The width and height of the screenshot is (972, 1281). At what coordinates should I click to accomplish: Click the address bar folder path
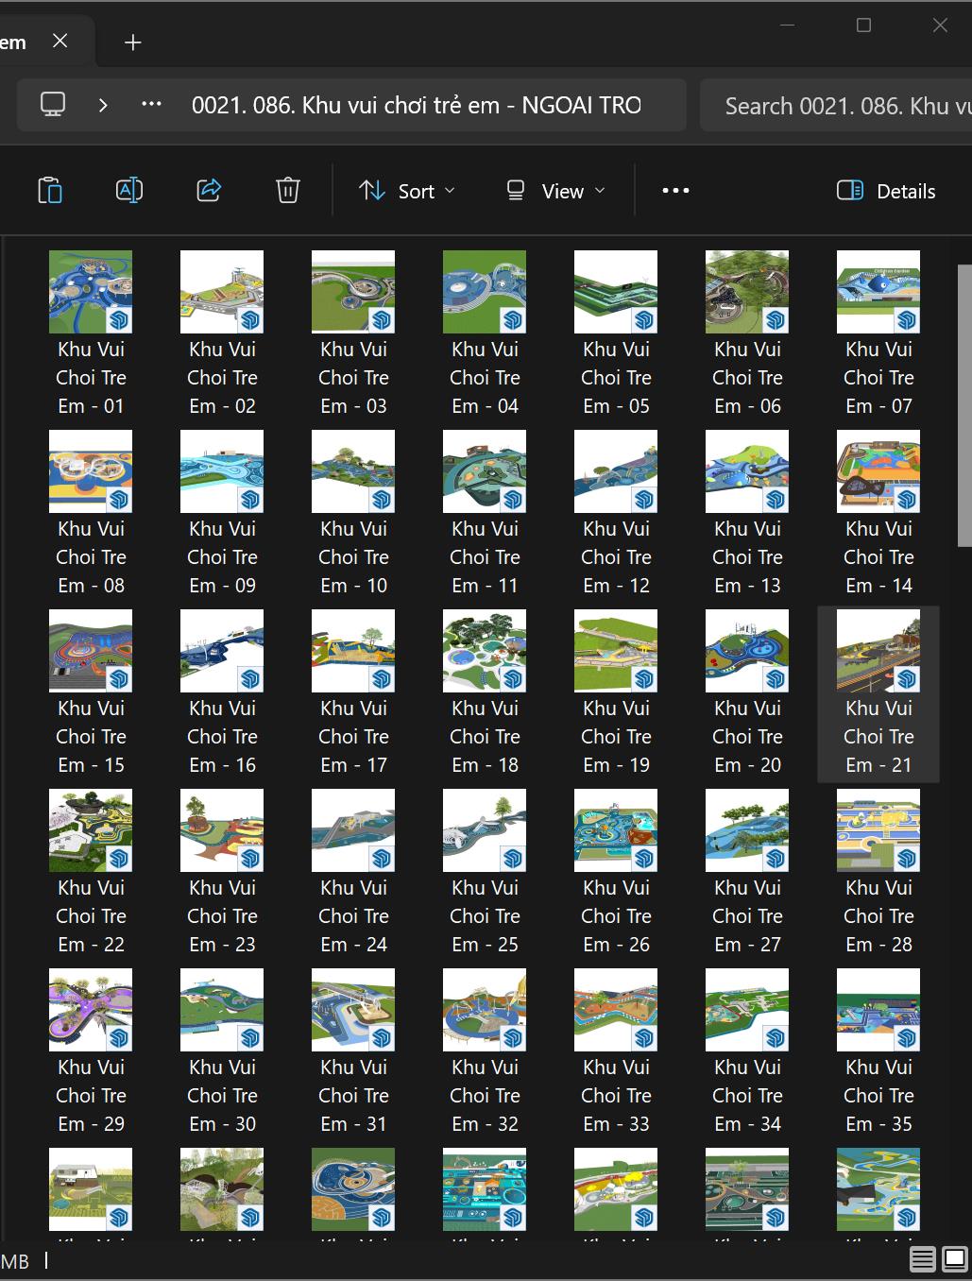(416, 105)
